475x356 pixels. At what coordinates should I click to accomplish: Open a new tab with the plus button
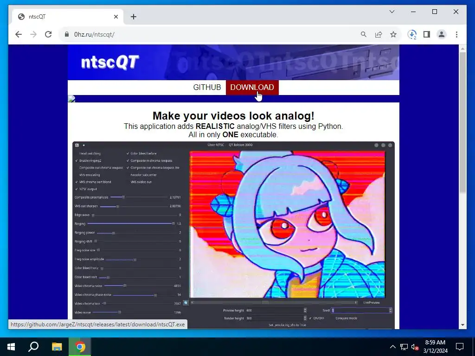click(134, 17)
